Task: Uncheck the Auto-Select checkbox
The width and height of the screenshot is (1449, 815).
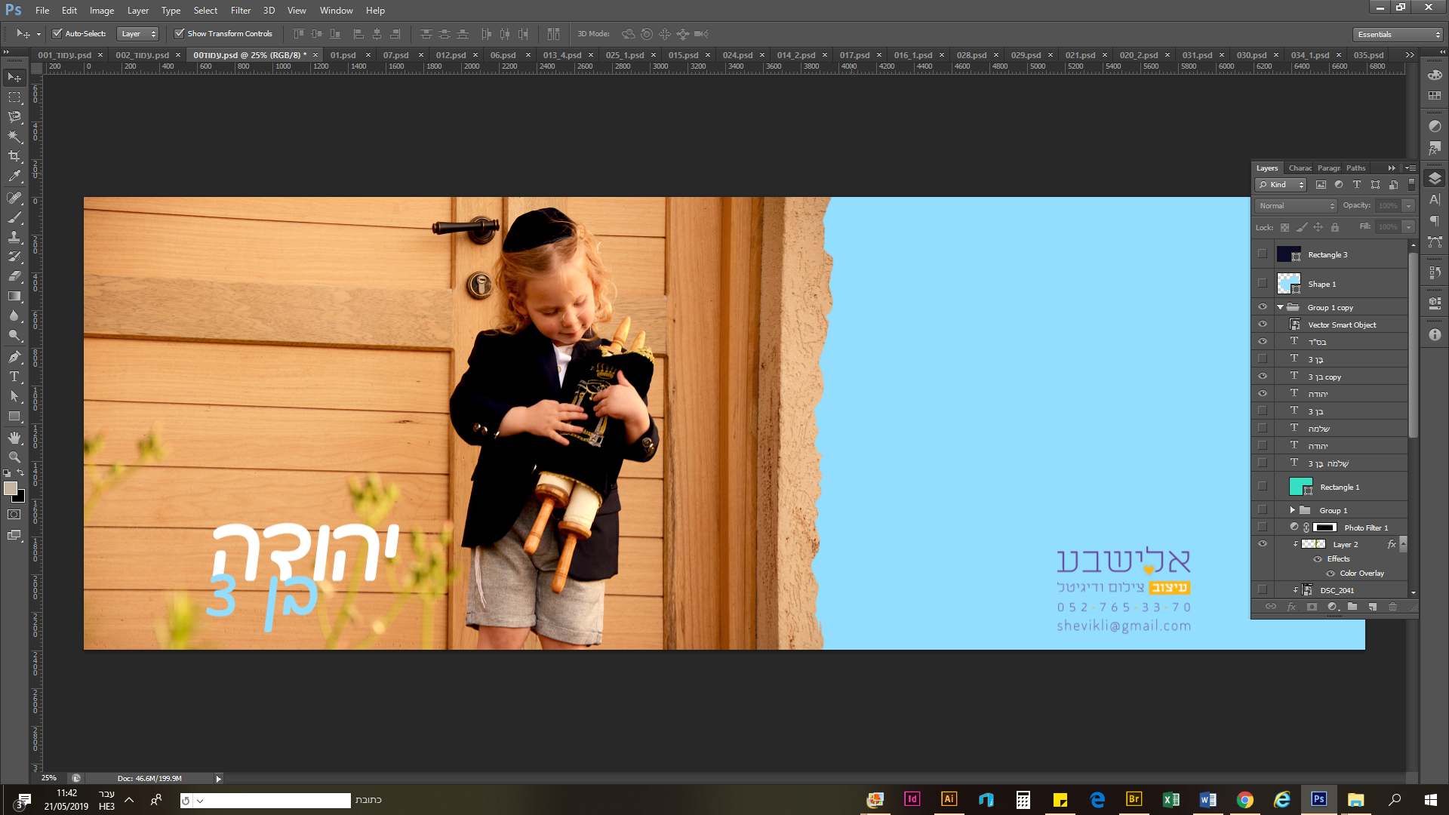Action: point(57,33)
